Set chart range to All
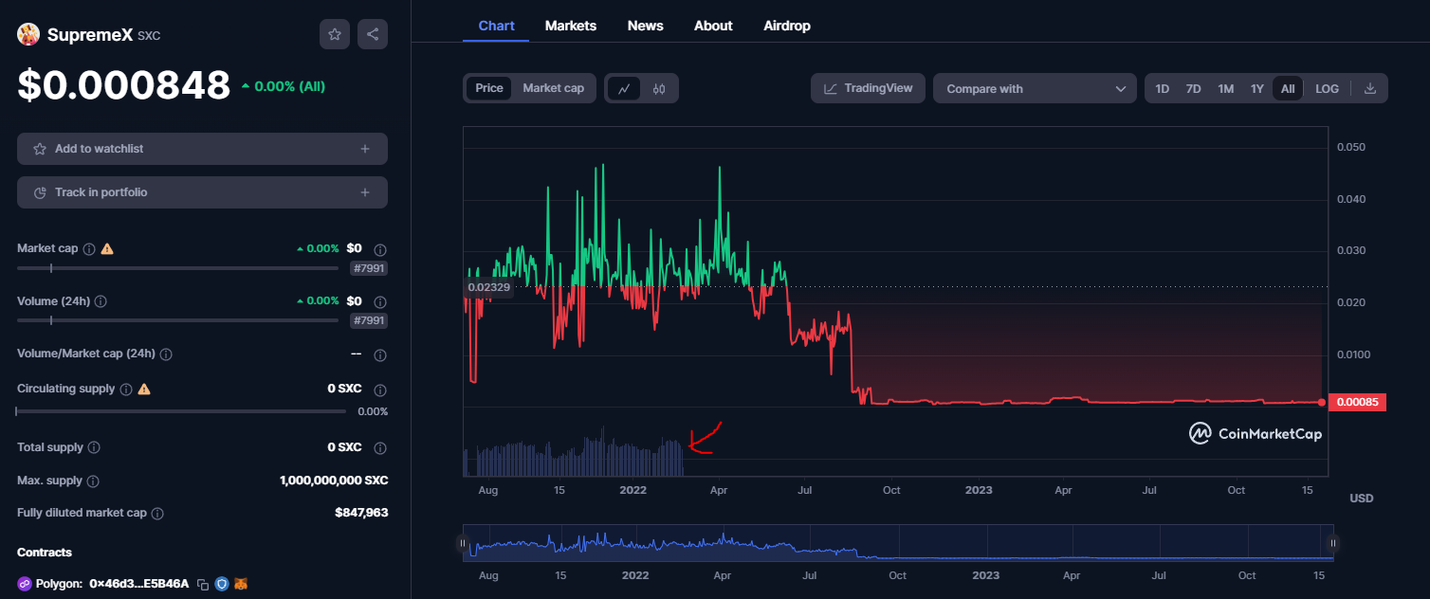 click(x=1288, y=88)
